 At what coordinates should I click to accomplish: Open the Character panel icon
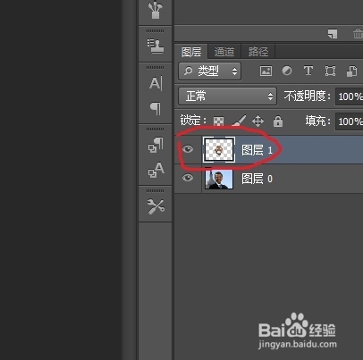click(156, 83)
